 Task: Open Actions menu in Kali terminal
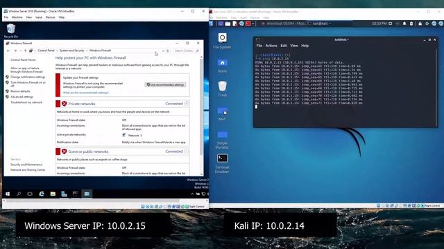coord(271,46)
